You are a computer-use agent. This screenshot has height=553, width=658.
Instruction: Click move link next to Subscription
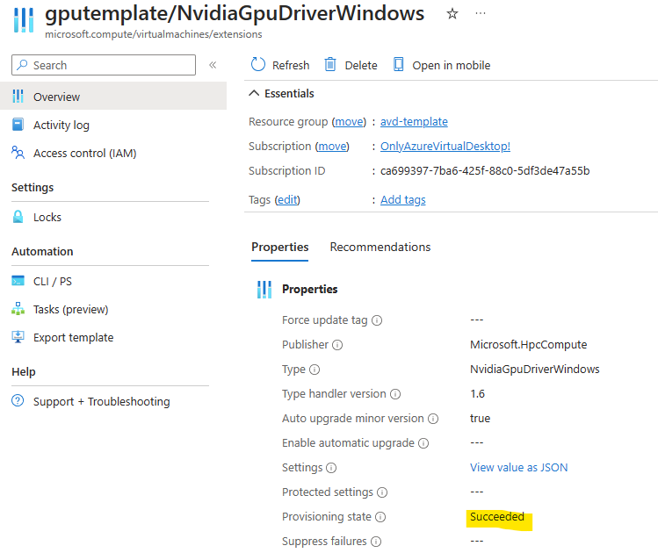coord(332,147)
